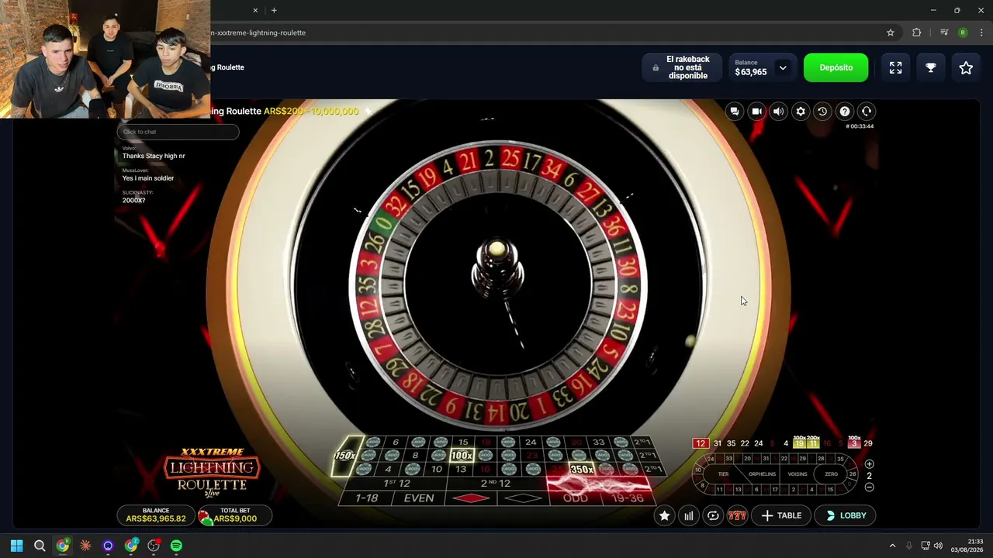Select last result 12 in history strip
The height and width of the screenshot is (558, 993).
(701, 443)
